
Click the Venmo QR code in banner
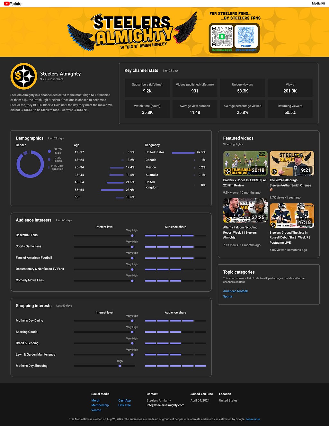coord(246,36)
